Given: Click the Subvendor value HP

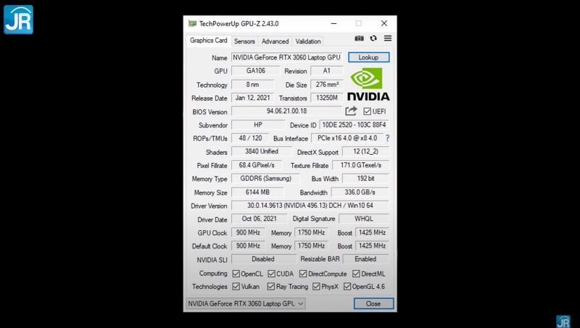Looking at the screenshot, I should coord(258,125).
